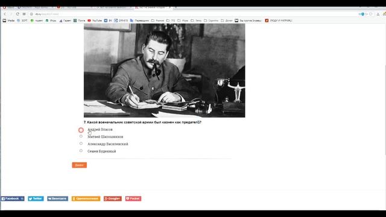Click the address bar URL field
Viewport: 386px width, 217px height.
(x=192, y=14)
